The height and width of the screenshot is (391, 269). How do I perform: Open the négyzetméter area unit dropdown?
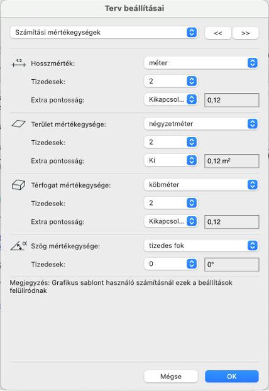[x=201, y=124]
